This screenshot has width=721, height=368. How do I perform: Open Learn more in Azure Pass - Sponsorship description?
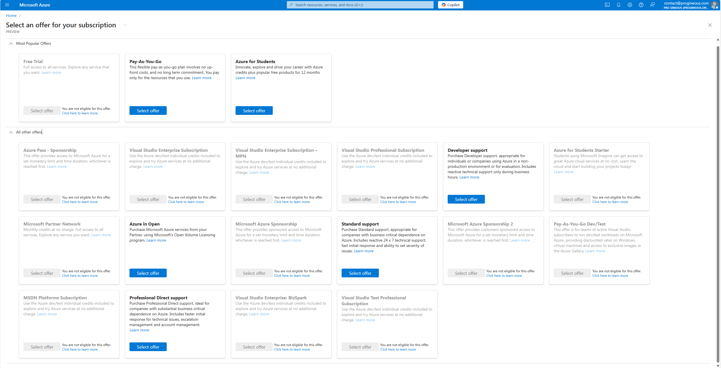click(57, 167)
